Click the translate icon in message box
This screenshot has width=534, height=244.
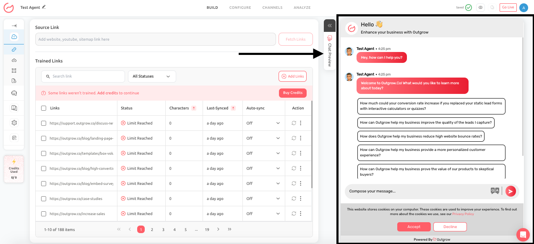[x=495, y=191]
